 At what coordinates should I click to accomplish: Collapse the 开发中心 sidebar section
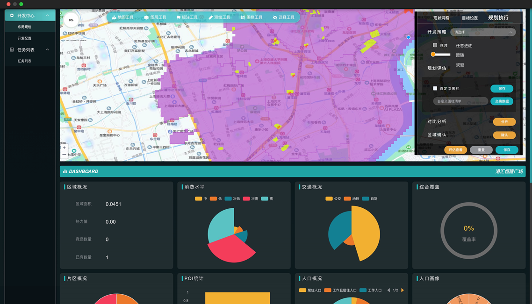(x=47, y=15)
